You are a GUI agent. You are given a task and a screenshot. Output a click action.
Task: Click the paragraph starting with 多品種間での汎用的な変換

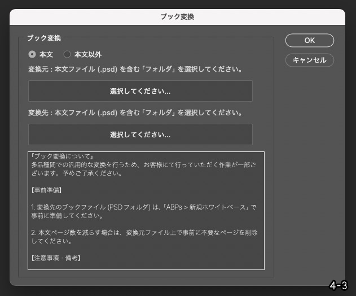144,165
